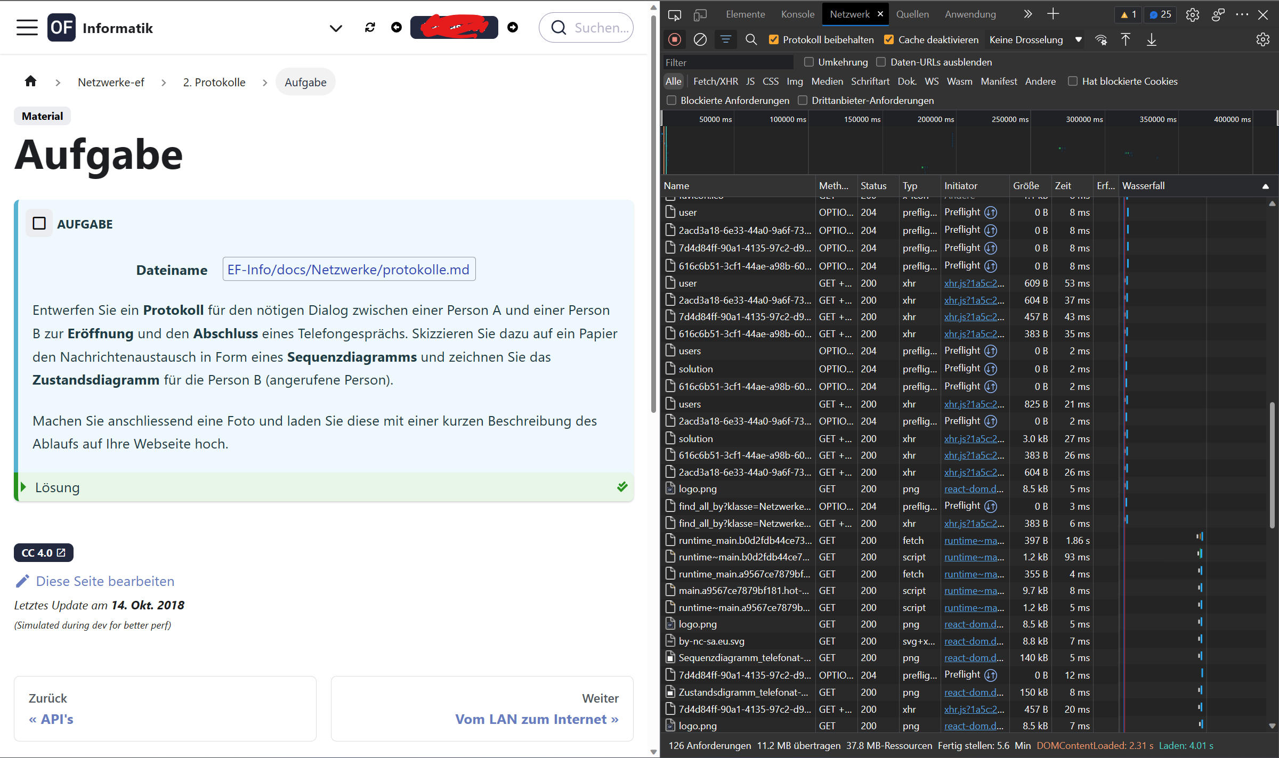Click the network list scrollbar thumb
The image size is (1279, 758).
1272,465
